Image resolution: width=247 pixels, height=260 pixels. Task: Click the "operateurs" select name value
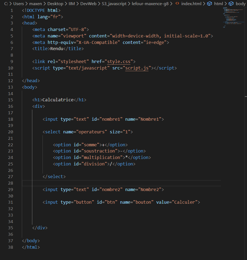[91, 132]
